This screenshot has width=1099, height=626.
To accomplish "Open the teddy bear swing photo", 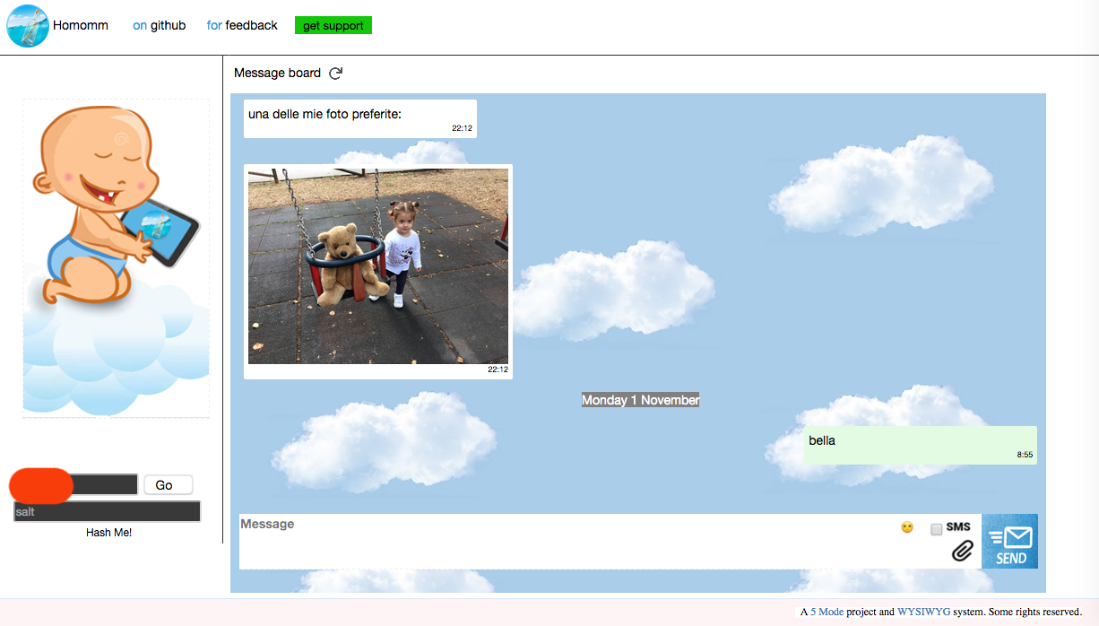I will coord(377,265).
